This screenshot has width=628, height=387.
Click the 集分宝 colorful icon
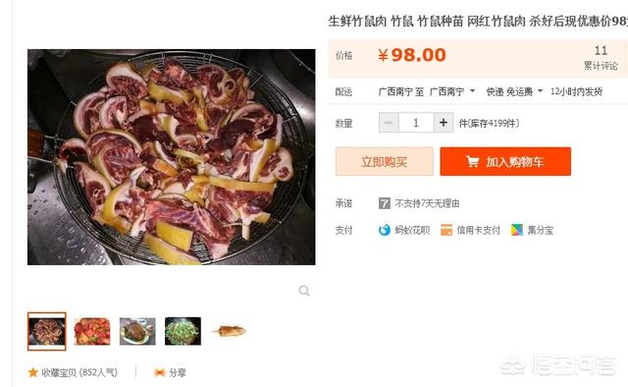[517, 230]
